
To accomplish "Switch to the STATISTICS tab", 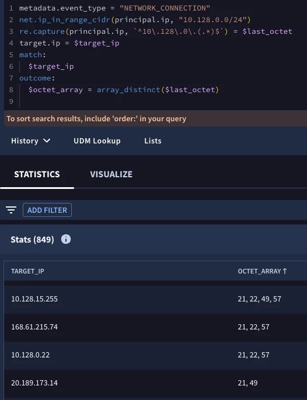I will 37,174.
